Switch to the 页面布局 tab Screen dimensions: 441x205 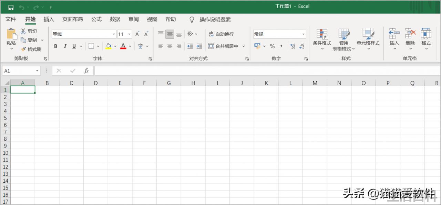pos(73,19)
